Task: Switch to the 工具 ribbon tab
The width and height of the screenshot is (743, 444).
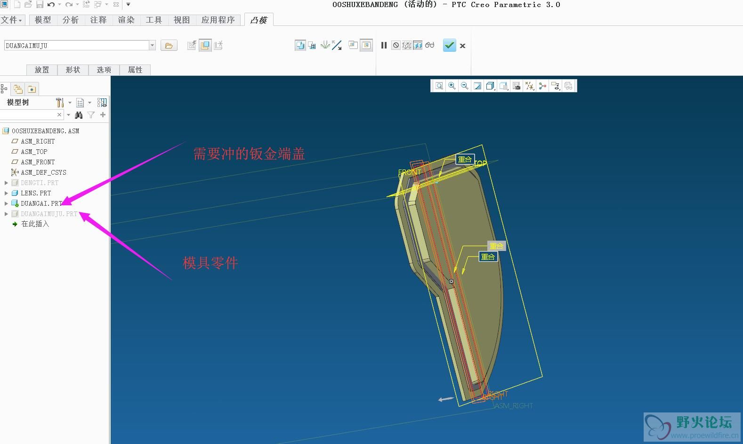Action: pyautogui.click(x=154, y=20)
